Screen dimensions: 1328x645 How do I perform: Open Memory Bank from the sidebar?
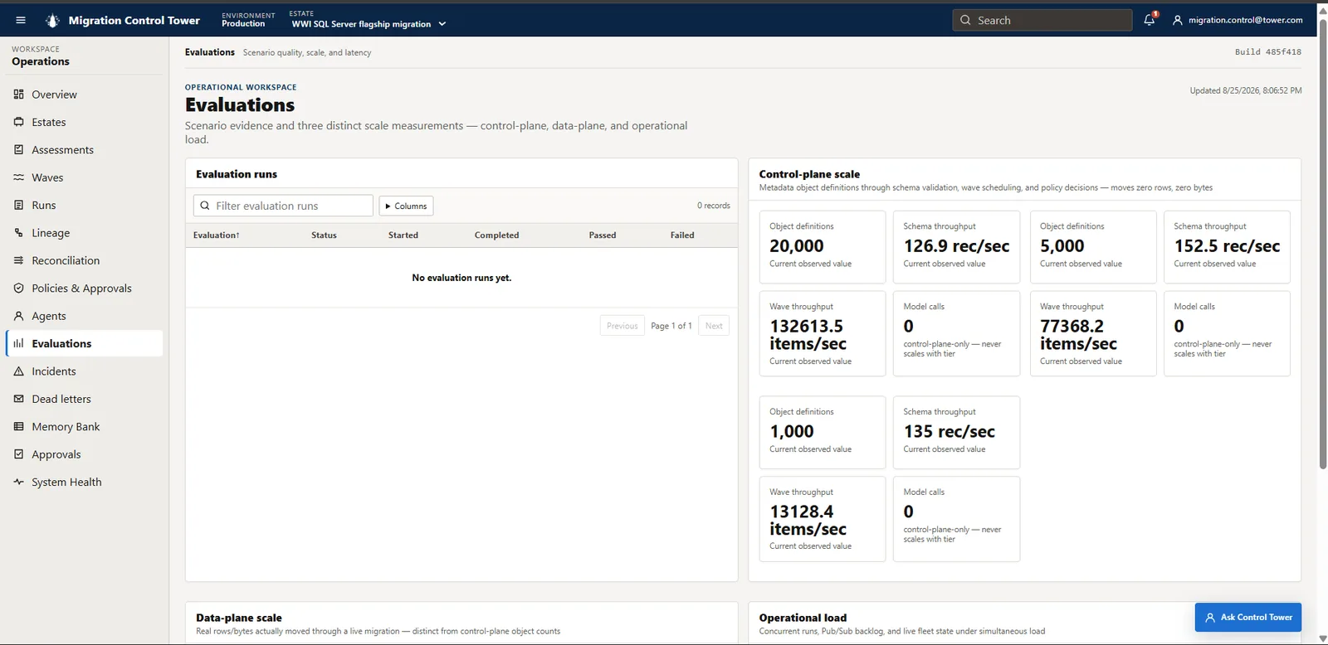click(85, 426)
